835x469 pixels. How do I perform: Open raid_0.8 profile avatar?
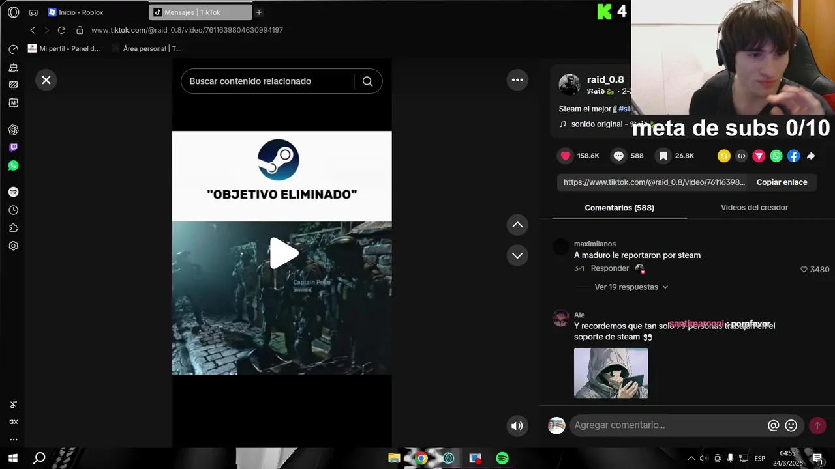[x=569, y=85]
